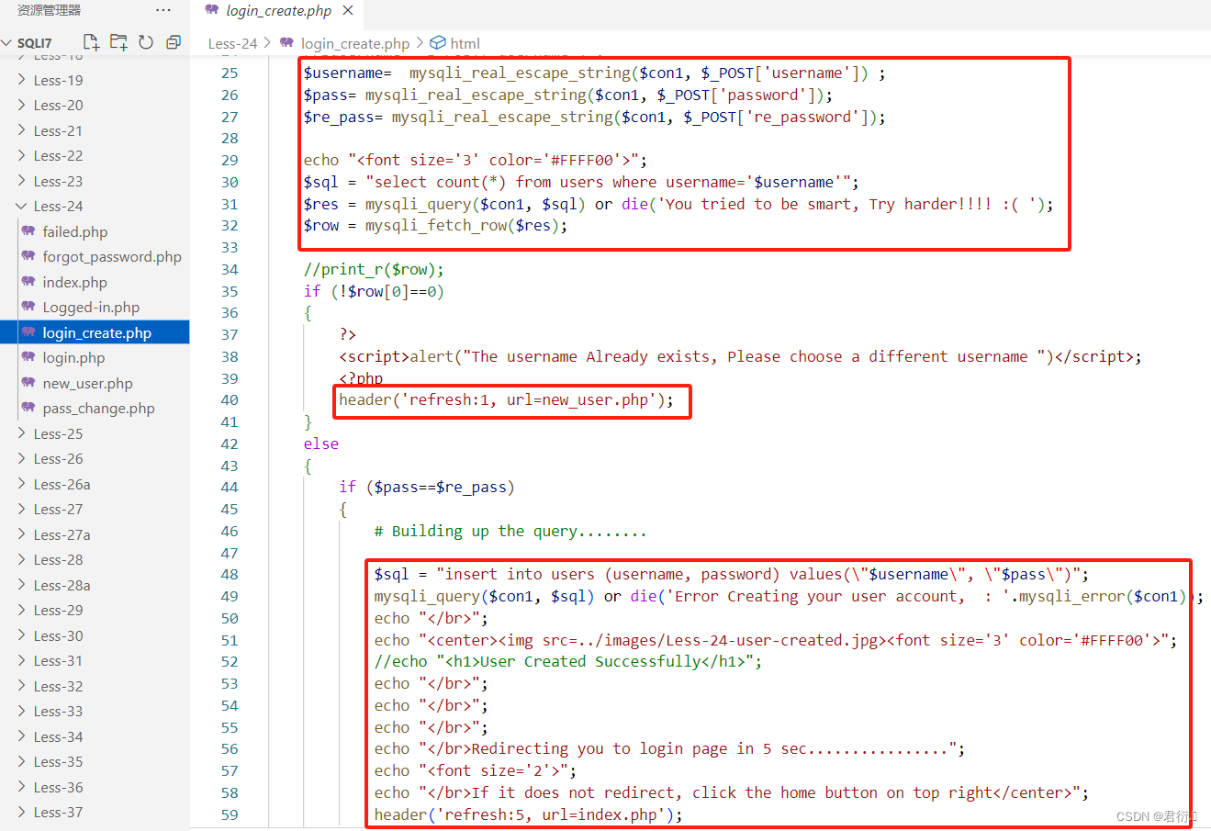1211x831 pixels.
Task: Click the PHP icon beside login.php
Action: pyautogui.click(x=28, y=358)
